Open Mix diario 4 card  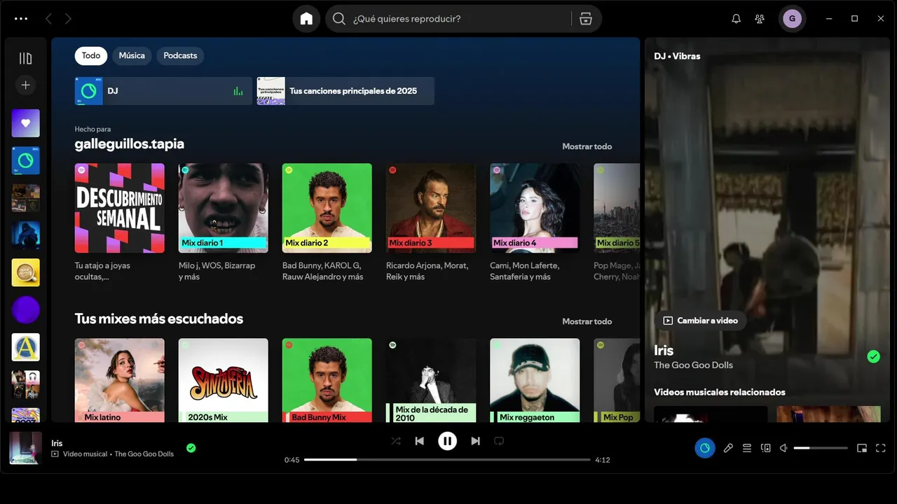tap(535, 222)
